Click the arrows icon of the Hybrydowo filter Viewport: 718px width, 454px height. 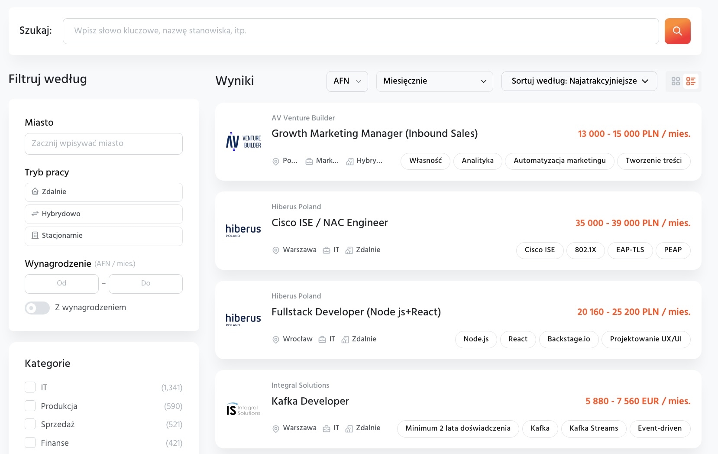click(x=35, y=214)
